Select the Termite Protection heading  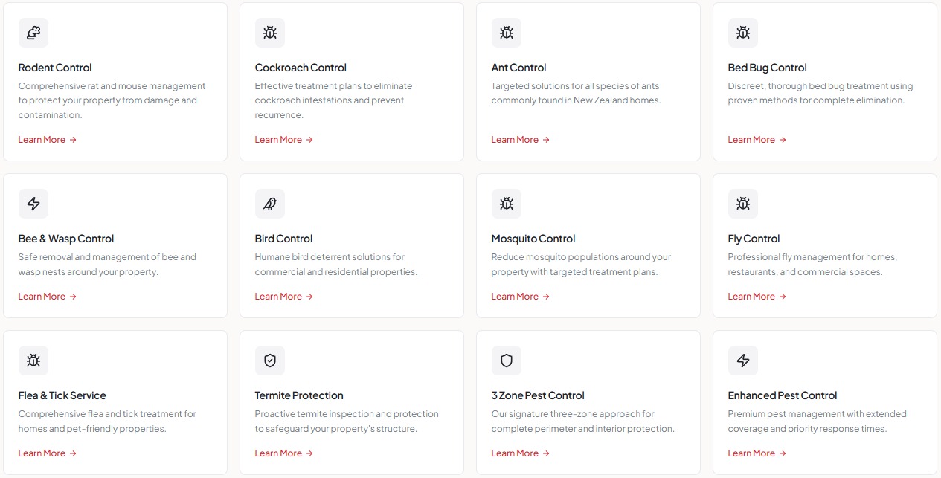[x=299, y=395]
